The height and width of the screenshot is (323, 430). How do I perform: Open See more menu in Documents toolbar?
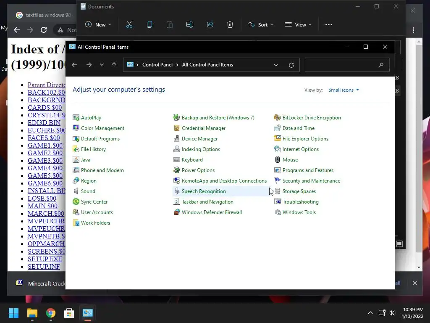pyautogui.click(x=329, y=25)
